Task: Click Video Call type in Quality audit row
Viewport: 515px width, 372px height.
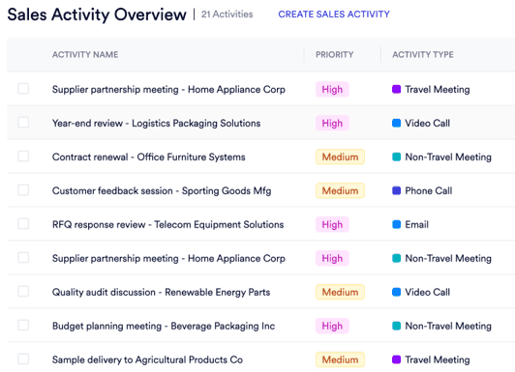Action: click(x=427, y=292)
